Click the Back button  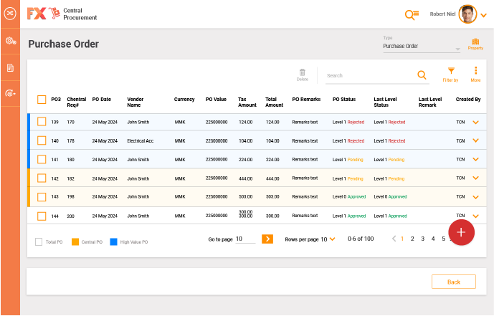click(x=453, y=282)
